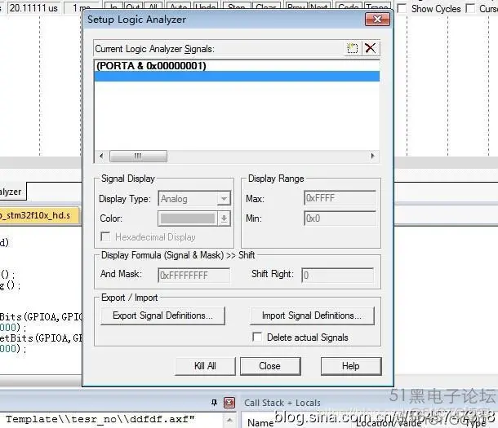Screen dimensions: 498x428
Task: Click the New signal insert icon
Action: pos(352,49)
